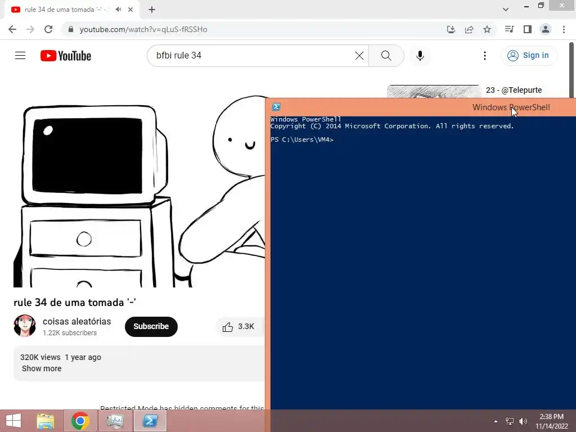Click the Windows PowerShell title bar
576x432 pixels.
click(x=421, y=107)
